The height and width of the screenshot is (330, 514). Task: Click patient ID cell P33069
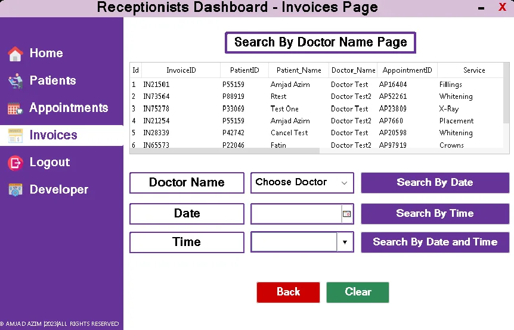click(233, 108)
